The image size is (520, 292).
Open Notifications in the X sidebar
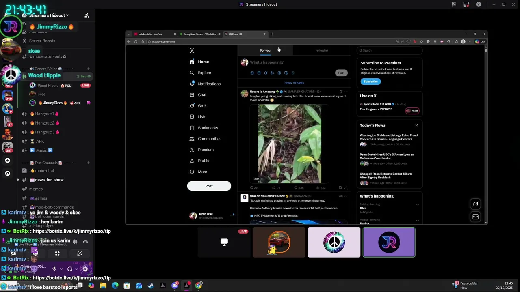[205, 84]
